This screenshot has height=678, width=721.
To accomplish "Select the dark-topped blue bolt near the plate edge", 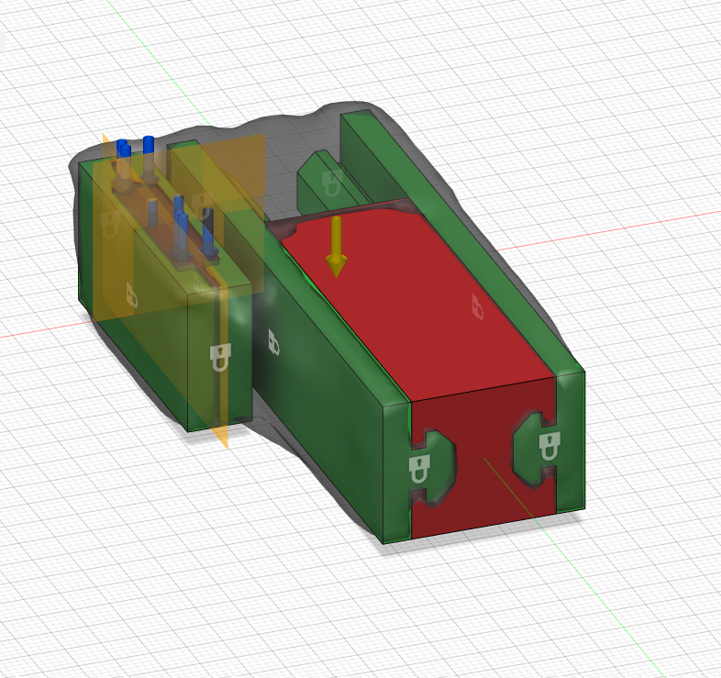I will tap(208, 232).
